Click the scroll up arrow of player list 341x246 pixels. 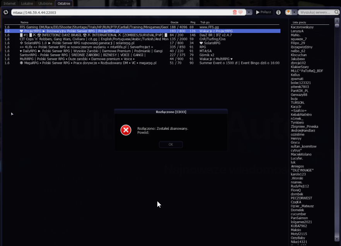click(x=337, y=21)
